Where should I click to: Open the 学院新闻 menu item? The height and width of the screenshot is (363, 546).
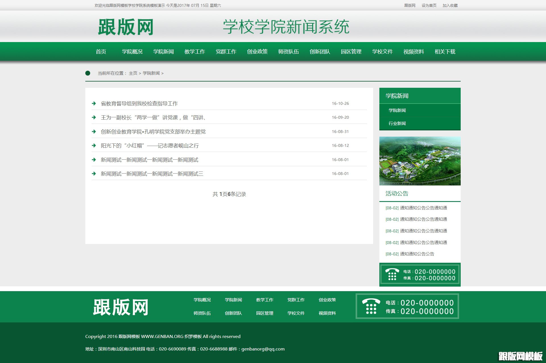[x=164, y=52]
